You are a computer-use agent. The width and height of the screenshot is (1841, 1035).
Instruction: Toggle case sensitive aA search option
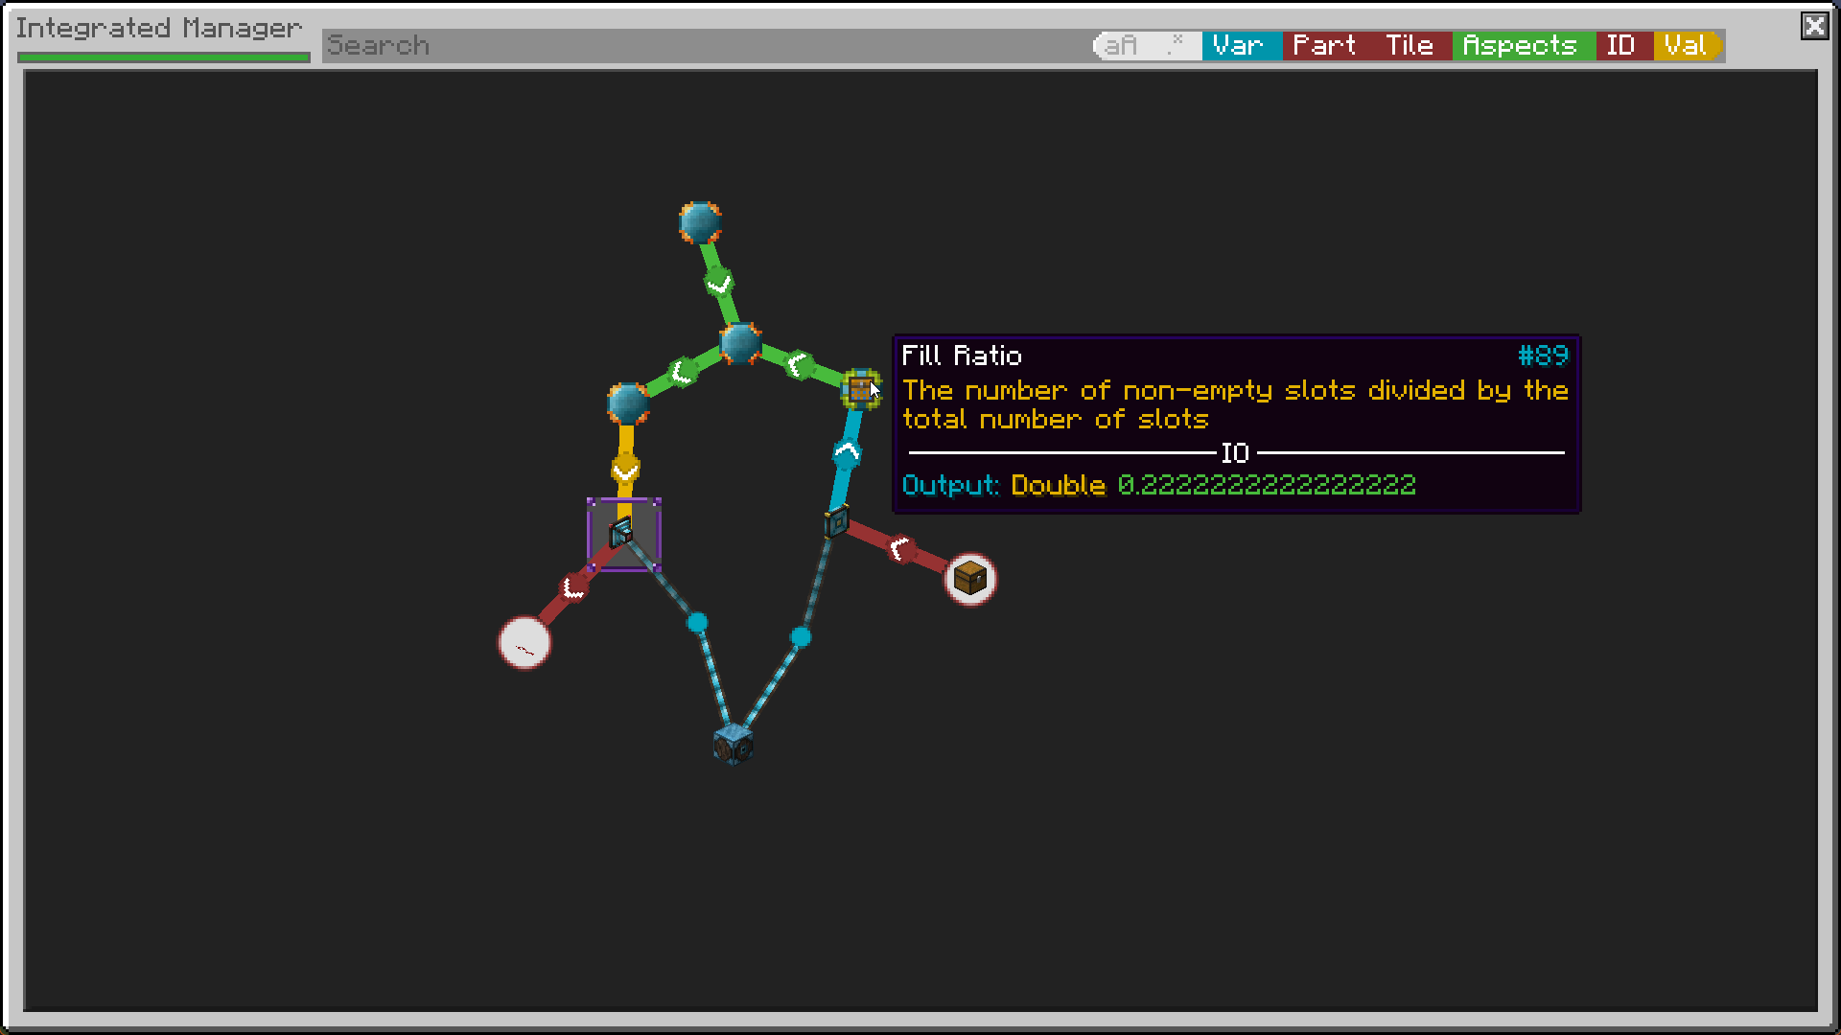pos(1121,45)
